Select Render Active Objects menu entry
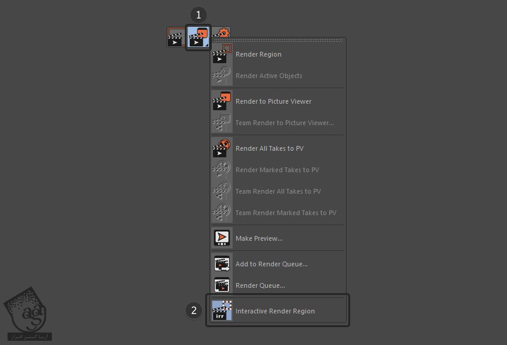The height and width of the screenshot is (345, 507). [268, 76]
